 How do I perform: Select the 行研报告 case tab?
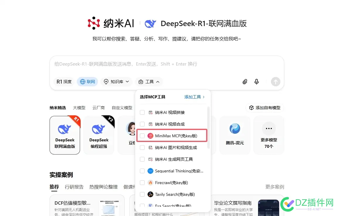pyautogui.click(x=74, y=186)
